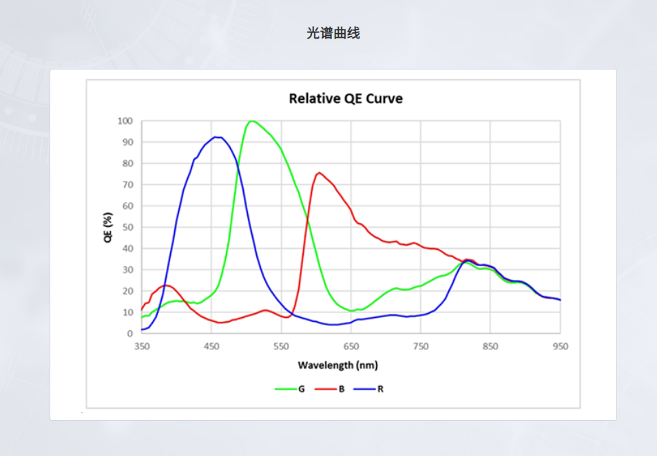Click the letter G in the legend
Image resolution: width=657 pixels, height=456 pixels.
pyautogui.click(x=302, y=389)
